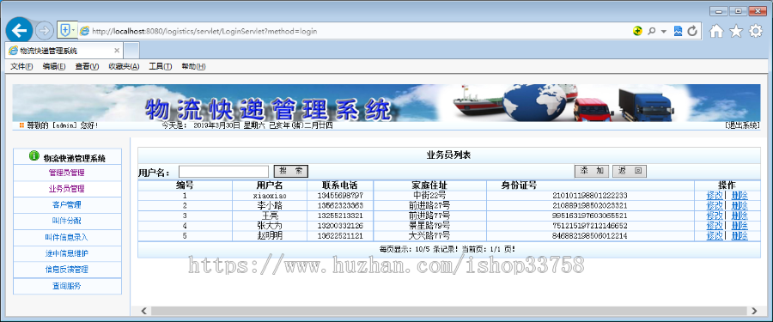Open the 收藏夹(A) menu
The image size is (773, 322).
[124, 67]
